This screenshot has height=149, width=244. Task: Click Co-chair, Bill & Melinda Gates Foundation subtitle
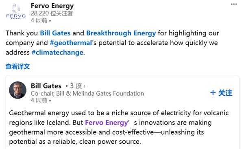(x=87, y=94)
